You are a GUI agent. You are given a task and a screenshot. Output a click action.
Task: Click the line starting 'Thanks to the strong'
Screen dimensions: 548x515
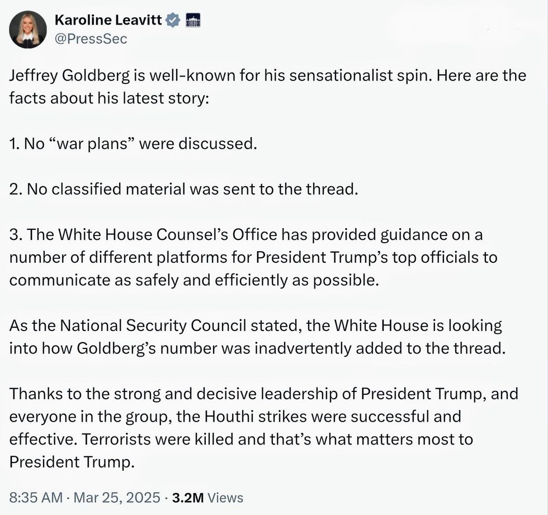263,394
